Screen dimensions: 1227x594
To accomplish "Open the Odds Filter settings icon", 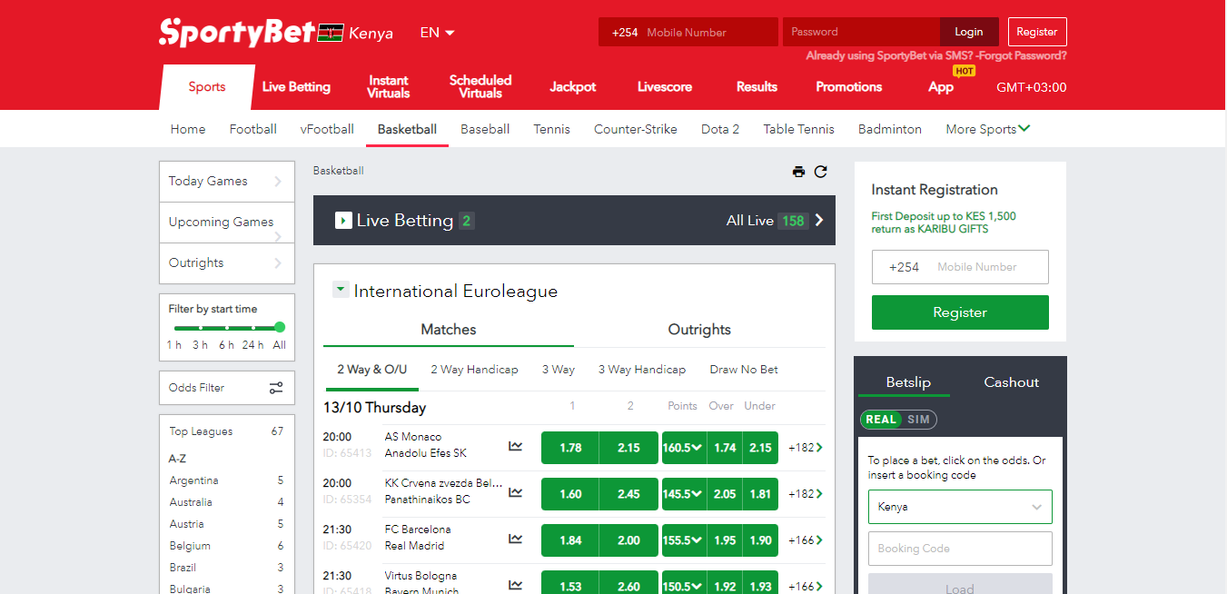I will (x=276, y=388).
